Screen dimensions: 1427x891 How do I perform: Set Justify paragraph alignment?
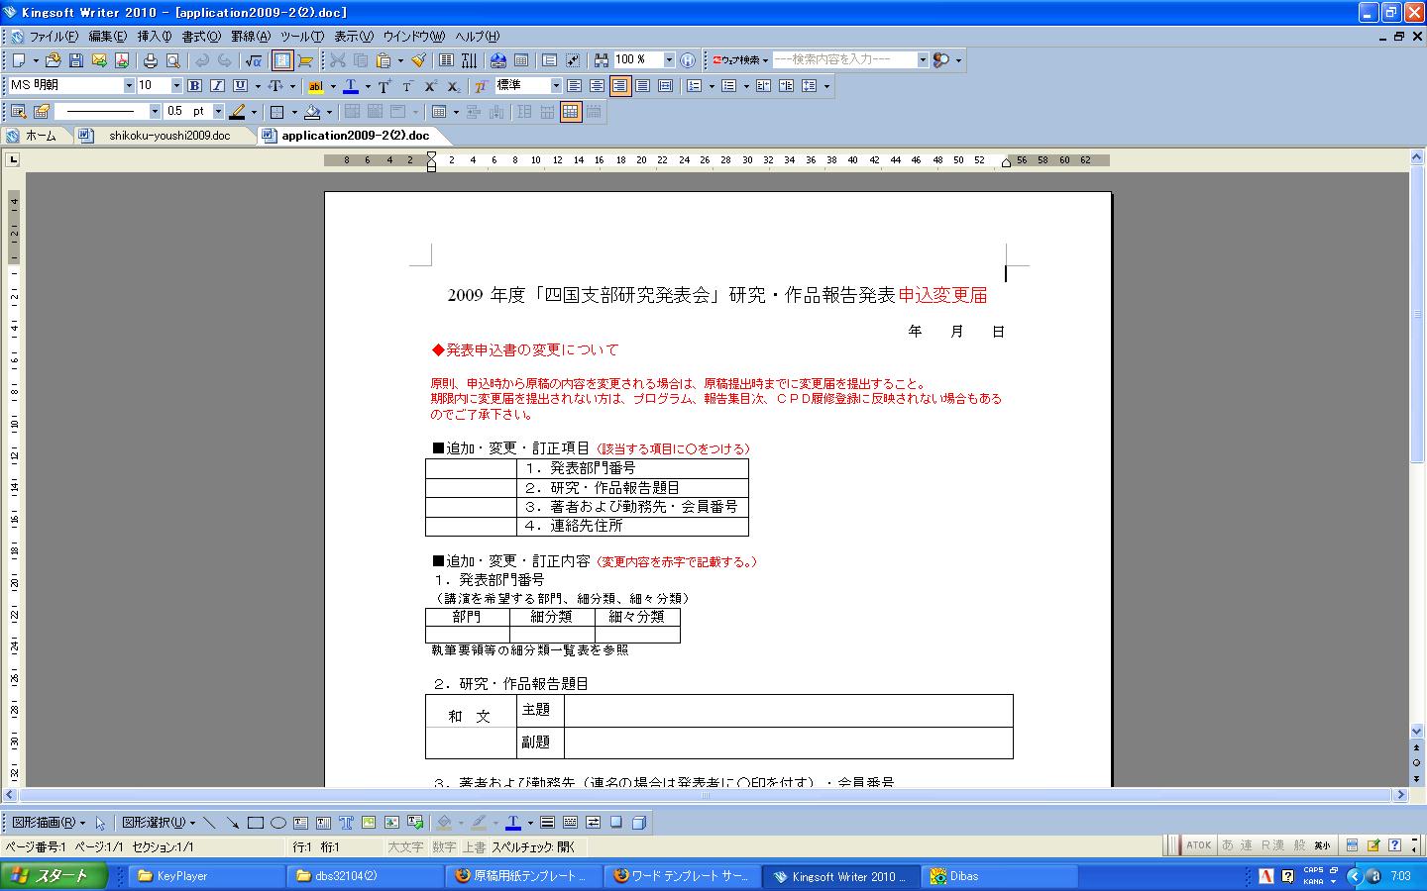tap(643, 86)
